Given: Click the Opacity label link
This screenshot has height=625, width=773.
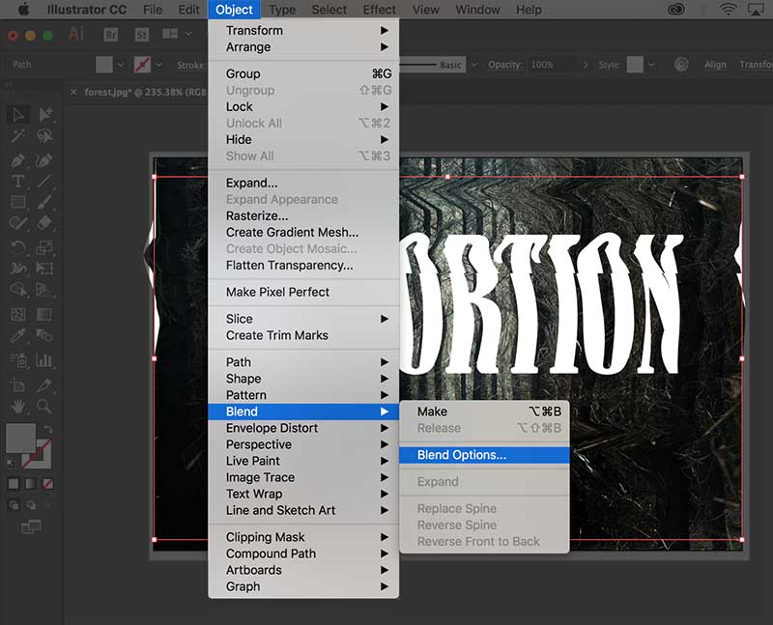Looking at the screenshot, I should [504, 65].
